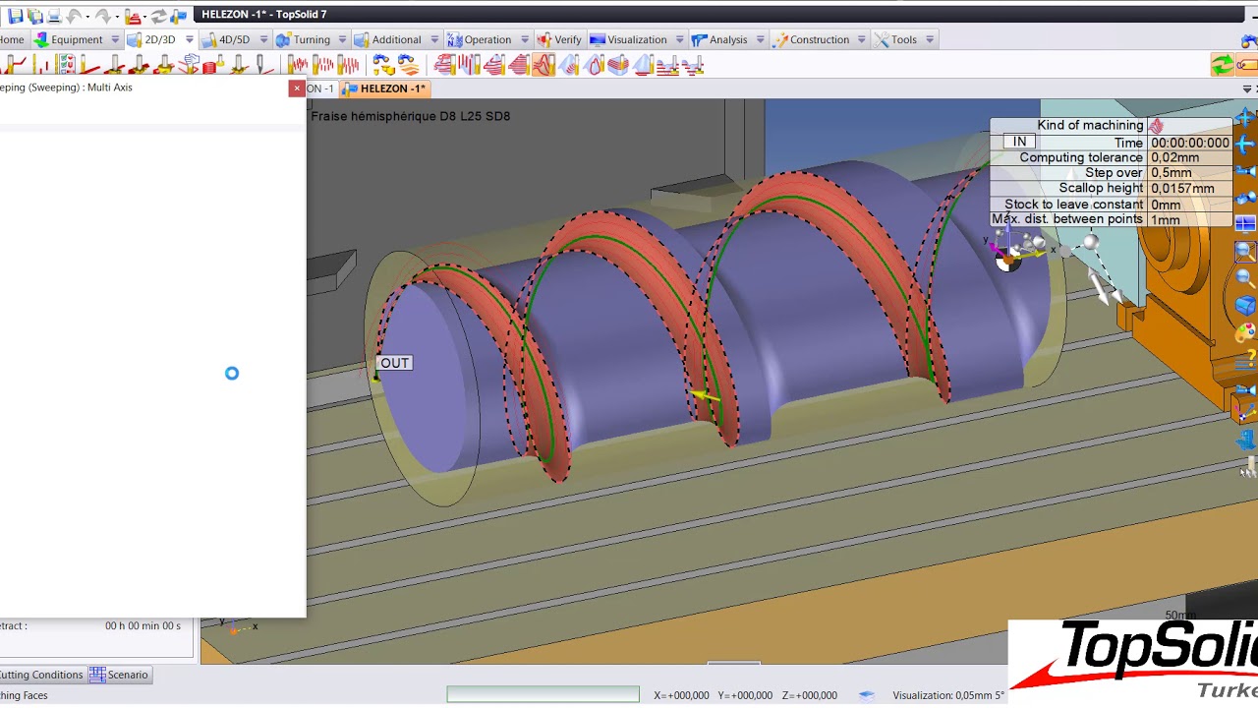Expand the Analysis menu dropdown arrow
This screenshot has height=708, width=1258.
[x=760, y=39]
